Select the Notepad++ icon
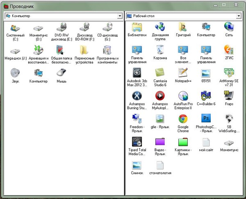Viewport: 246px width, 199px height. point(183,73)
